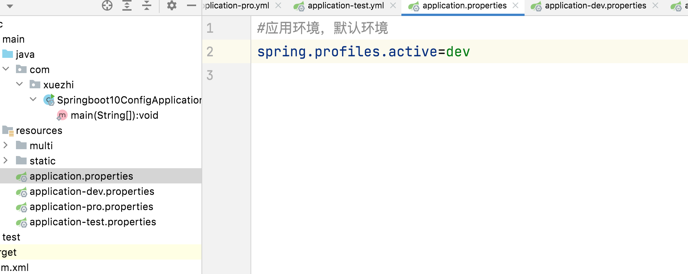Hide the project panel with minus icon

[x=192, y=5]
